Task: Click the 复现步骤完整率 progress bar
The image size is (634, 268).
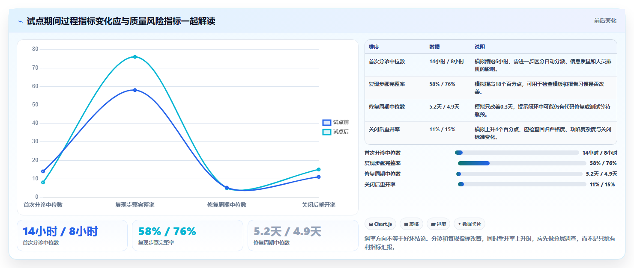Action: coord(522,163)
